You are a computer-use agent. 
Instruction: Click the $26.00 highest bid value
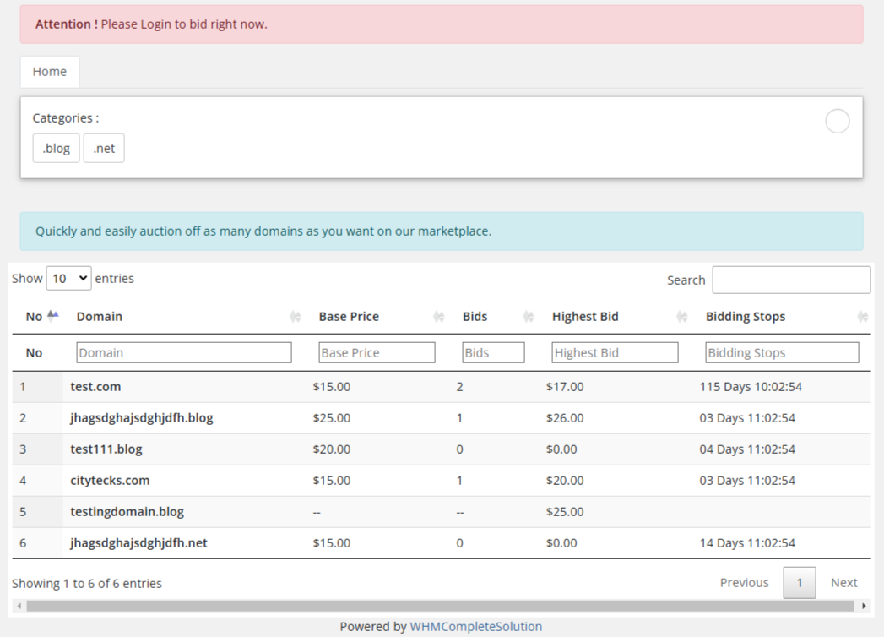click(565, 418)
